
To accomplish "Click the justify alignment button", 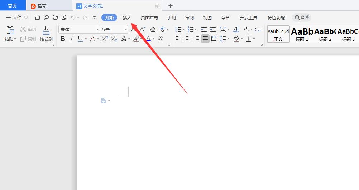I will 205,39.
